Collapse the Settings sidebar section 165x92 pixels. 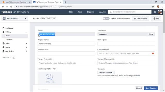pos(26,32)
